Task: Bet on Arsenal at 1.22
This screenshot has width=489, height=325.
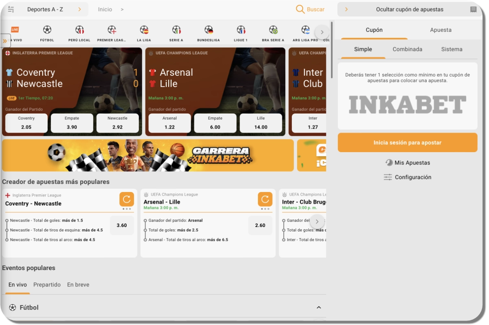Action: click(x=170, y=123)
